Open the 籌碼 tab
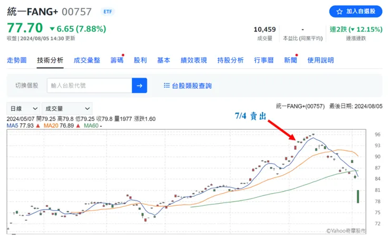The width and height of the screenshot is (390, 238). coord(117,60)
